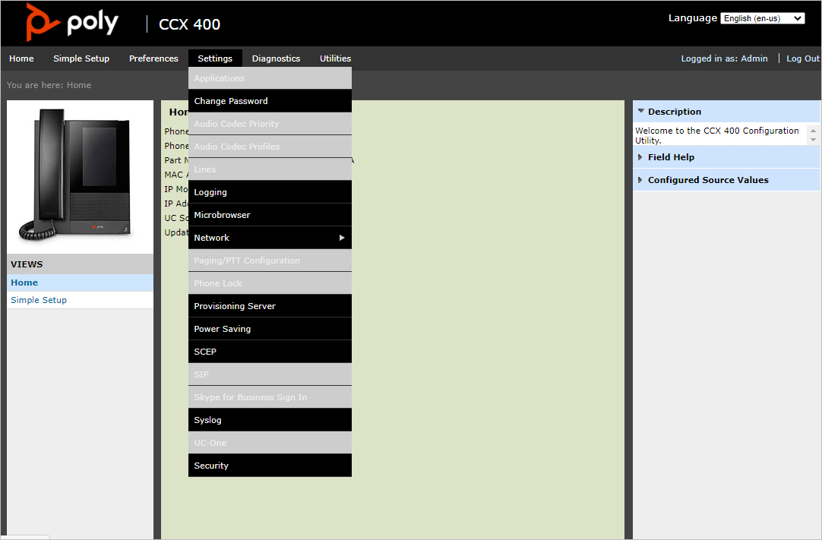Open Syslog settings
The height and width of the screenshot is (540, 822).
(x=270, y=421)
